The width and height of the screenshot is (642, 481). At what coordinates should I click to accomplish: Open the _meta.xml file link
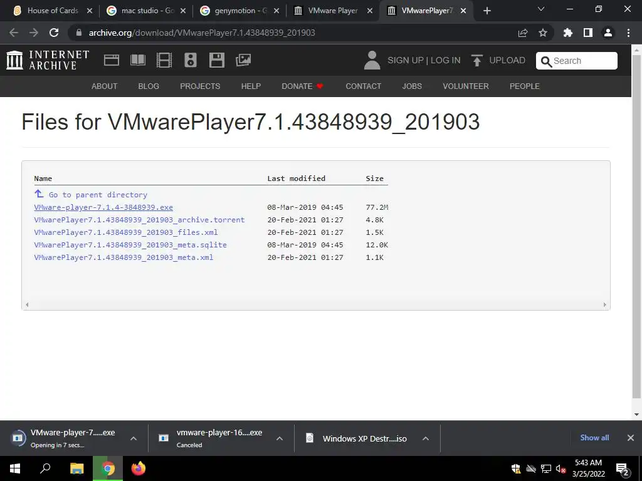(x=124, y=257)
